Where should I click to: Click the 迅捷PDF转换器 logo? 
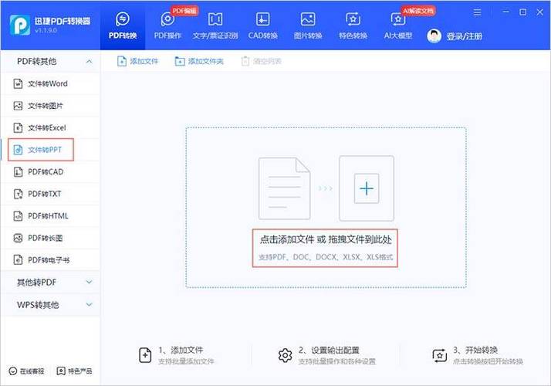pyautogui.click(x=20, y=25)
